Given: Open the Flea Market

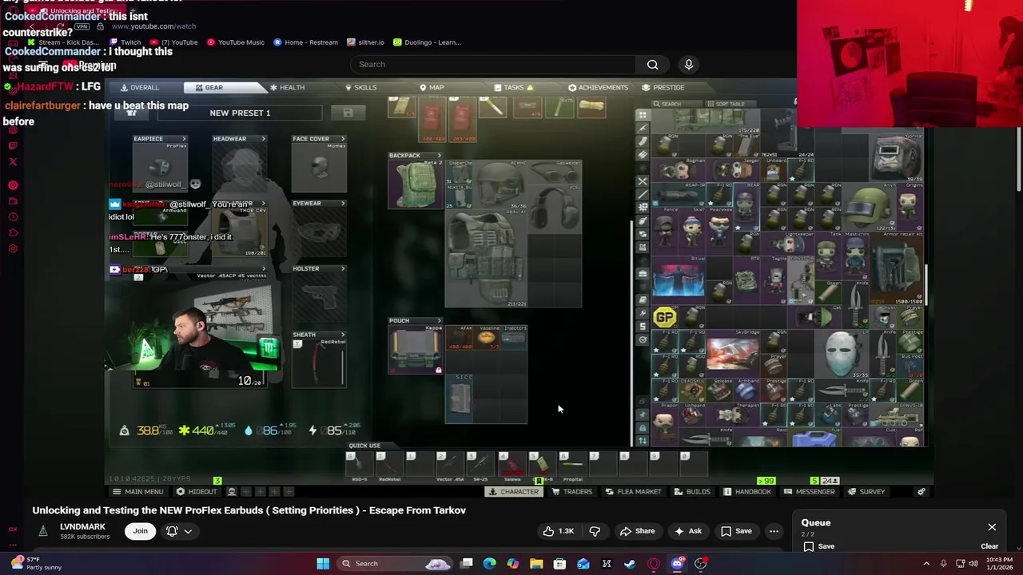Looking at the screenshot, I should click(x=632, y=492).
